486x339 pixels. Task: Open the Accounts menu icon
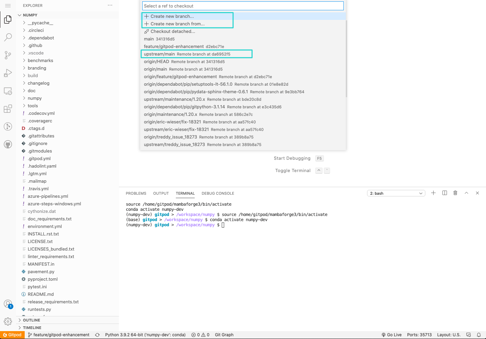(8, 304)
